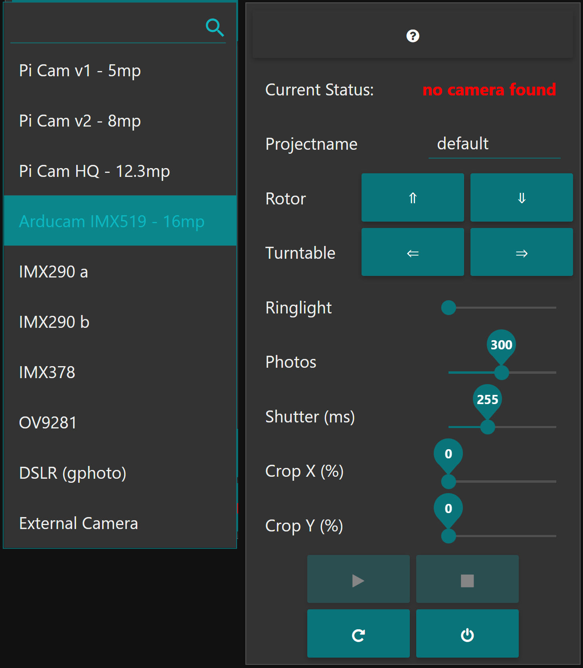Select the OV9281 camera option
The image size is (583, 668).
pyautogui.click(x=48, y=422)
